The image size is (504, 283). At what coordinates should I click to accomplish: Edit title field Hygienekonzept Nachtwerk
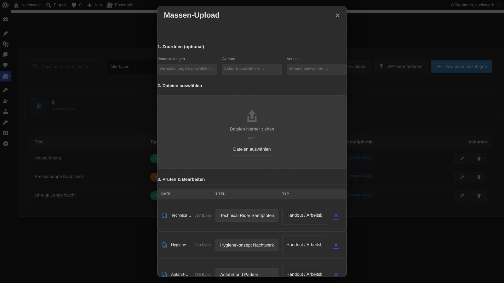click(247, 245)
